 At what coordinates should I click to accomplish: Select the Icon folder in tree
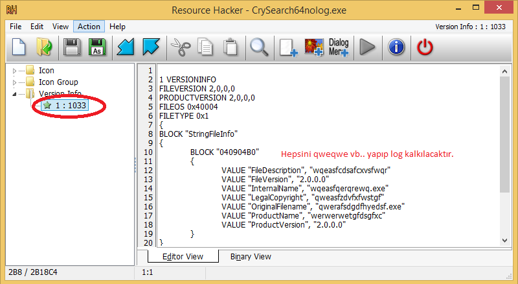coord(40,71)
